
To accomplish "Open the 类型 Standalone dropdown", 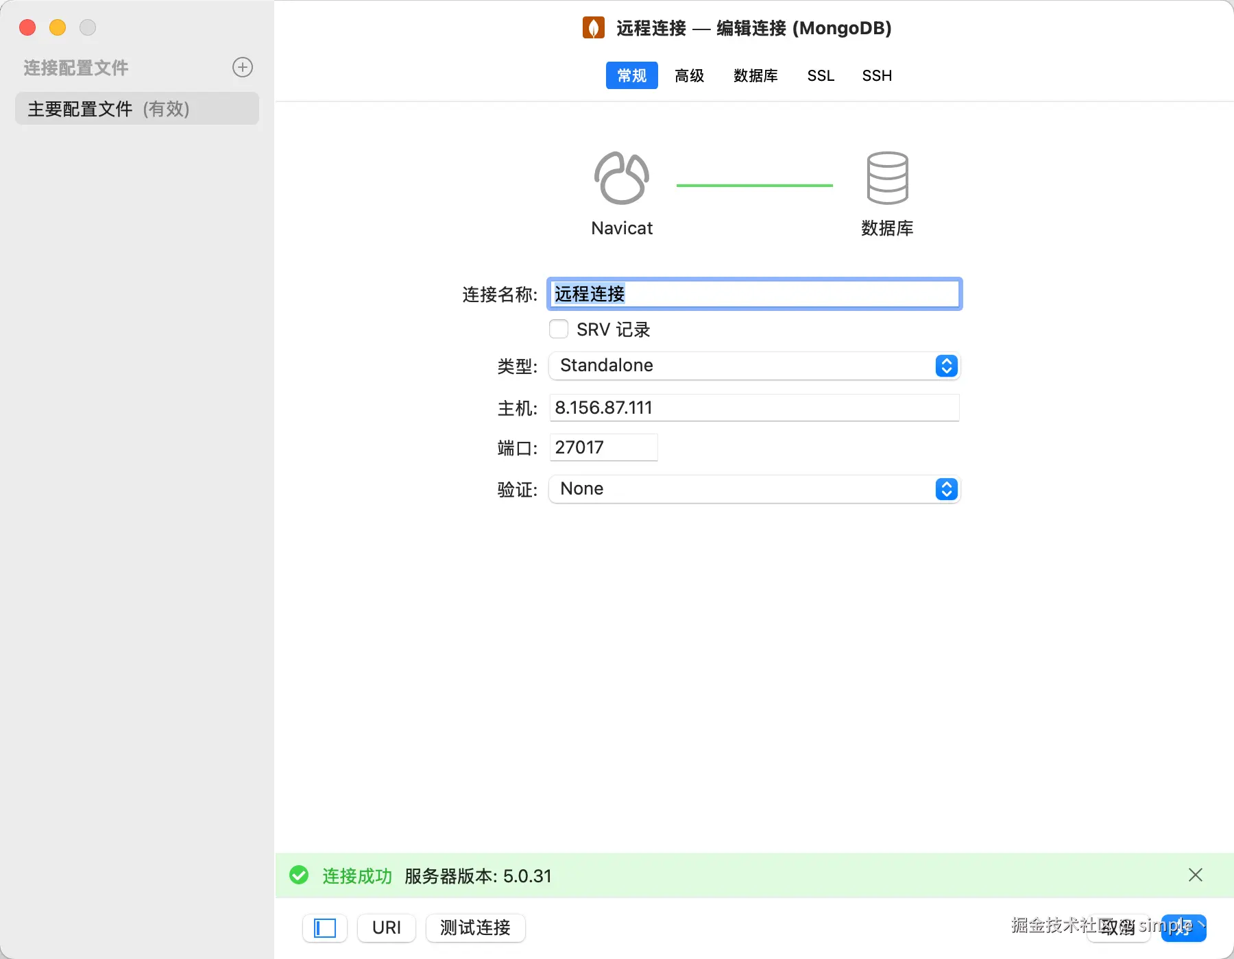I will coord(754,366).
